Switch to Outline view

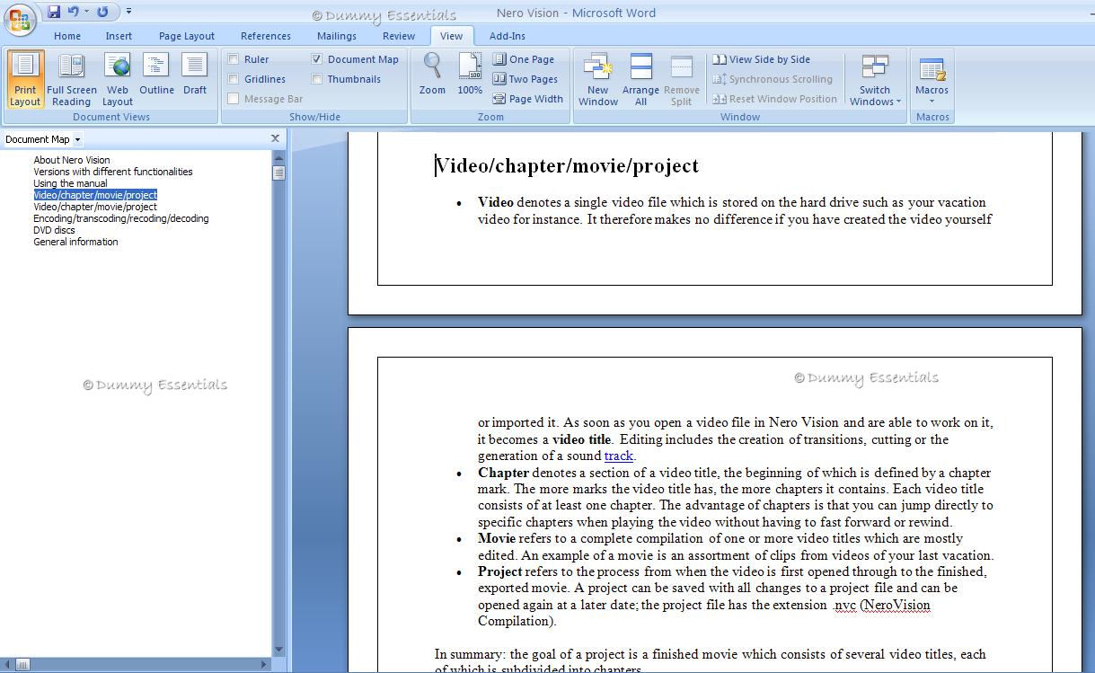156,75
